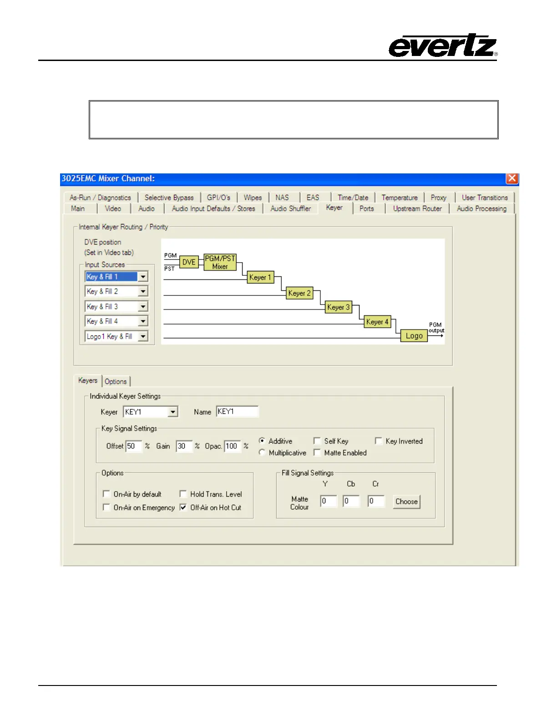Check On-Air by default
Image resolution: width=557 pixels, height=721 pixels.
point(106,494)
